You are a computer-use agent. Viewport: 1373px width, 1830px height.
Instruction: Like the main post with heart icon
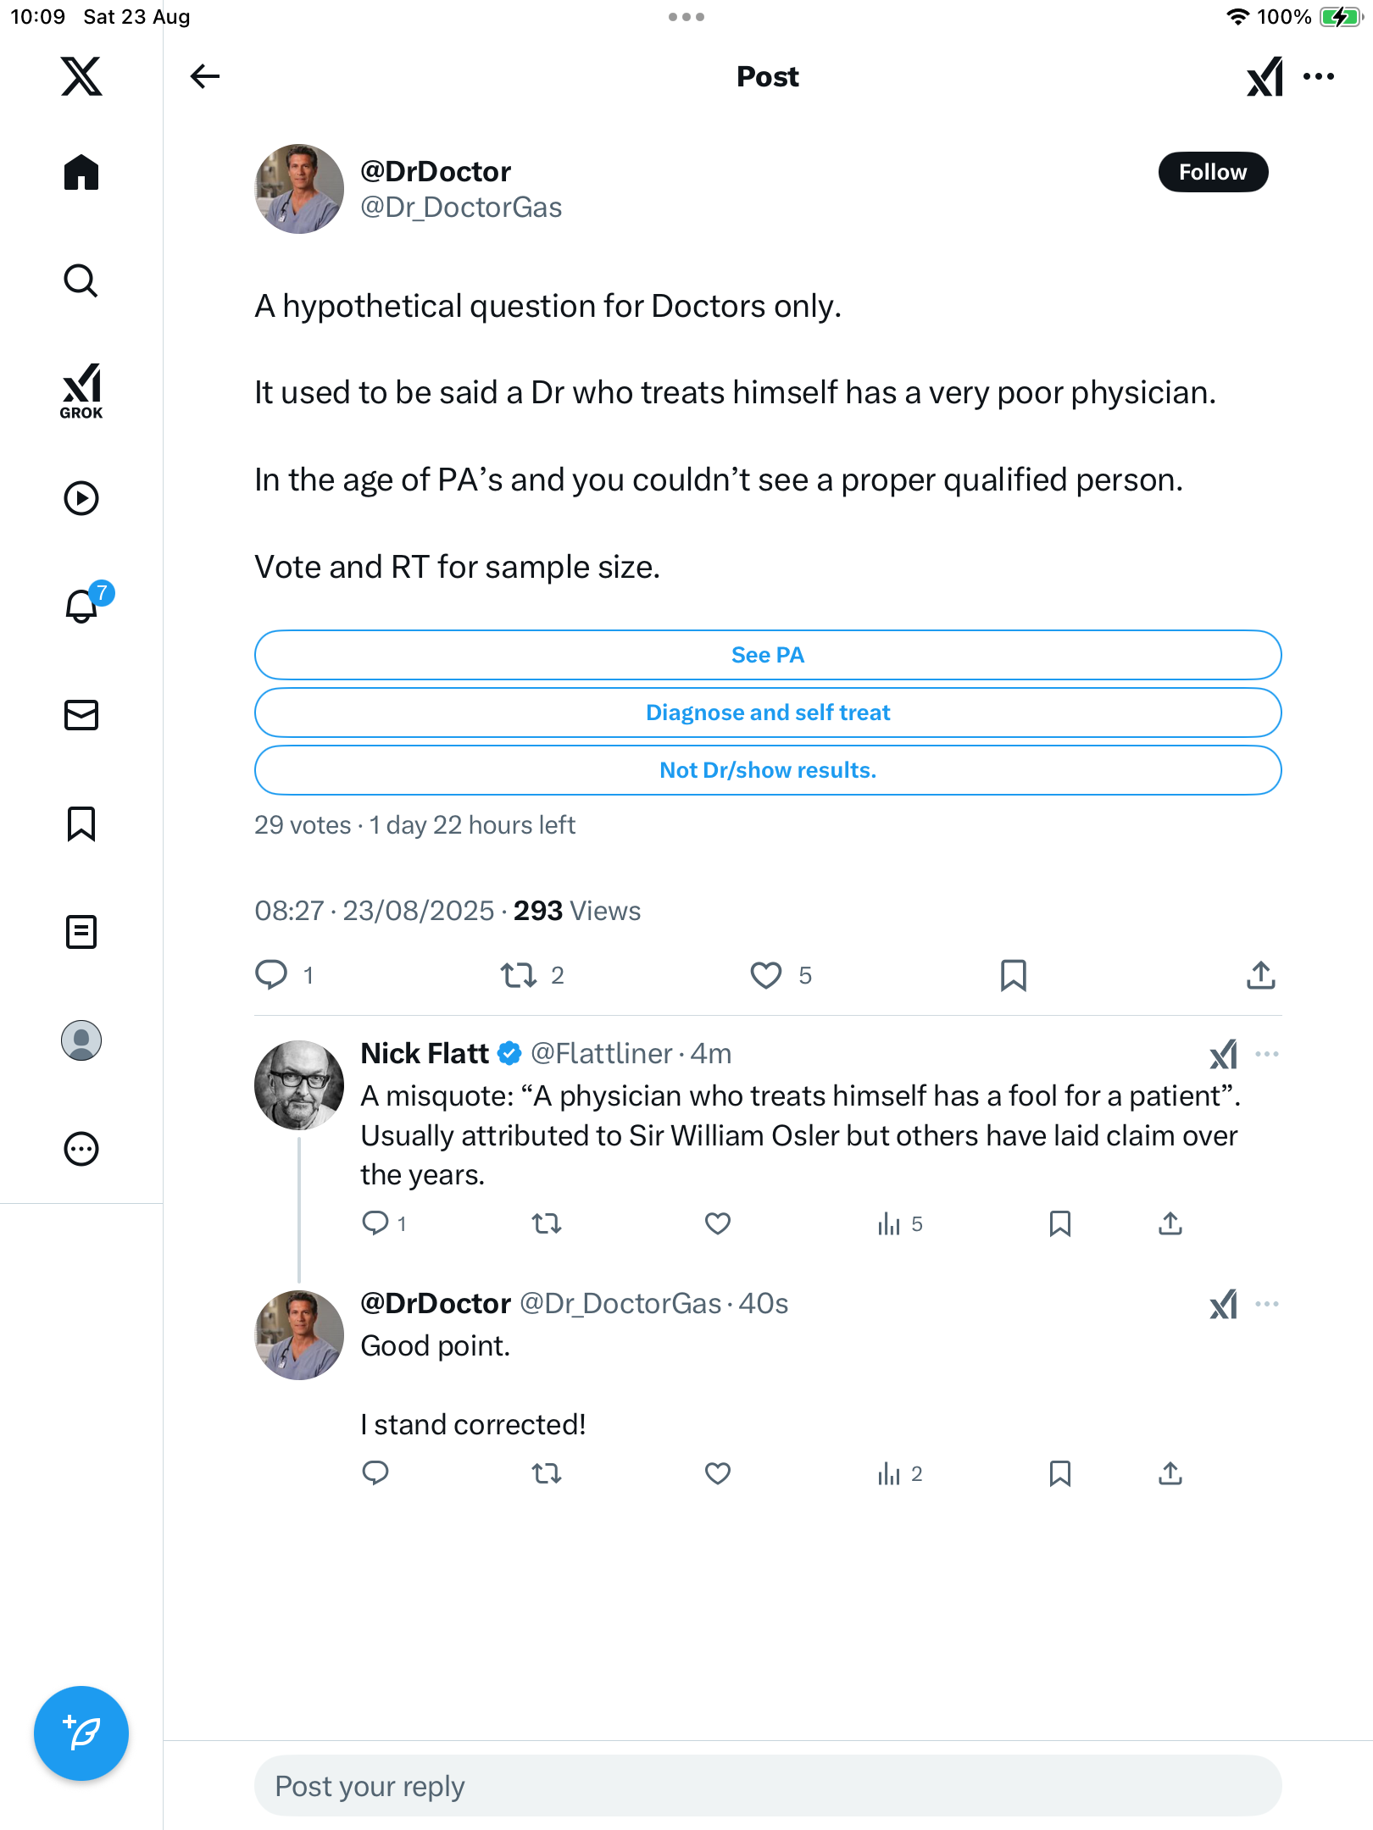[x=766, y=975]
